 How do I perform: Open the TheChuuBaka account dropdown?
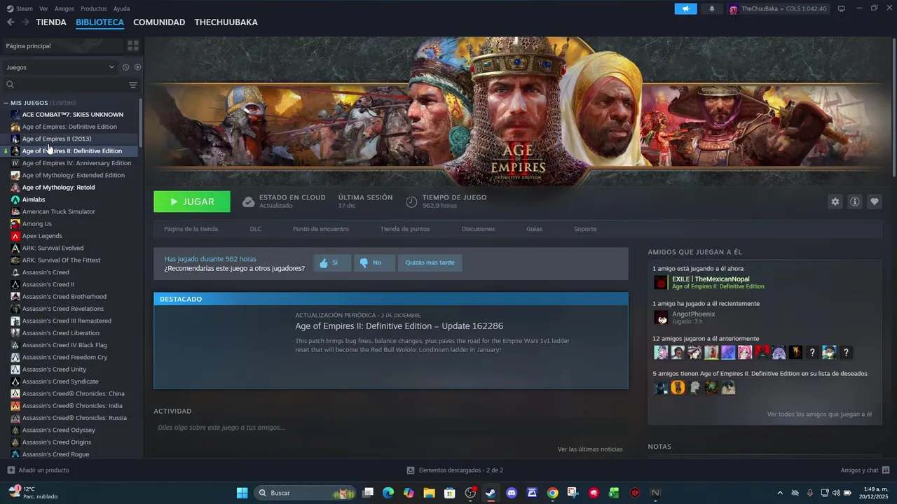coord(778,8)
